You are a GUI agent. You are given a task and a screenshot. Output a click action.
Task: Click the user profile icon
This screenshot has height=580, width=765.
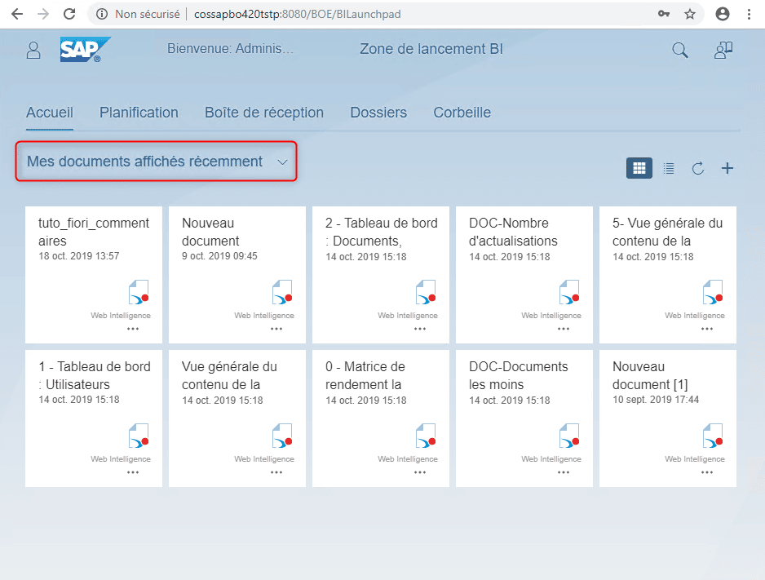coord(33,51)
